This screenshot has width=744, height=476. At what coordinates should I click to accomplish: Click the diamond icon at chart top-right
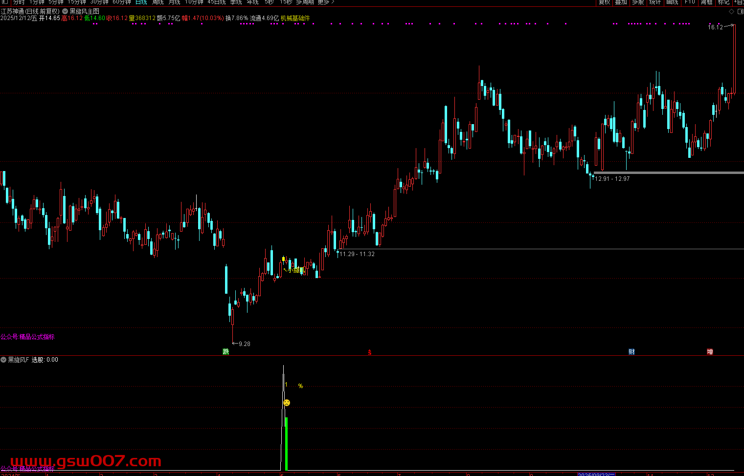pos(731,11)
